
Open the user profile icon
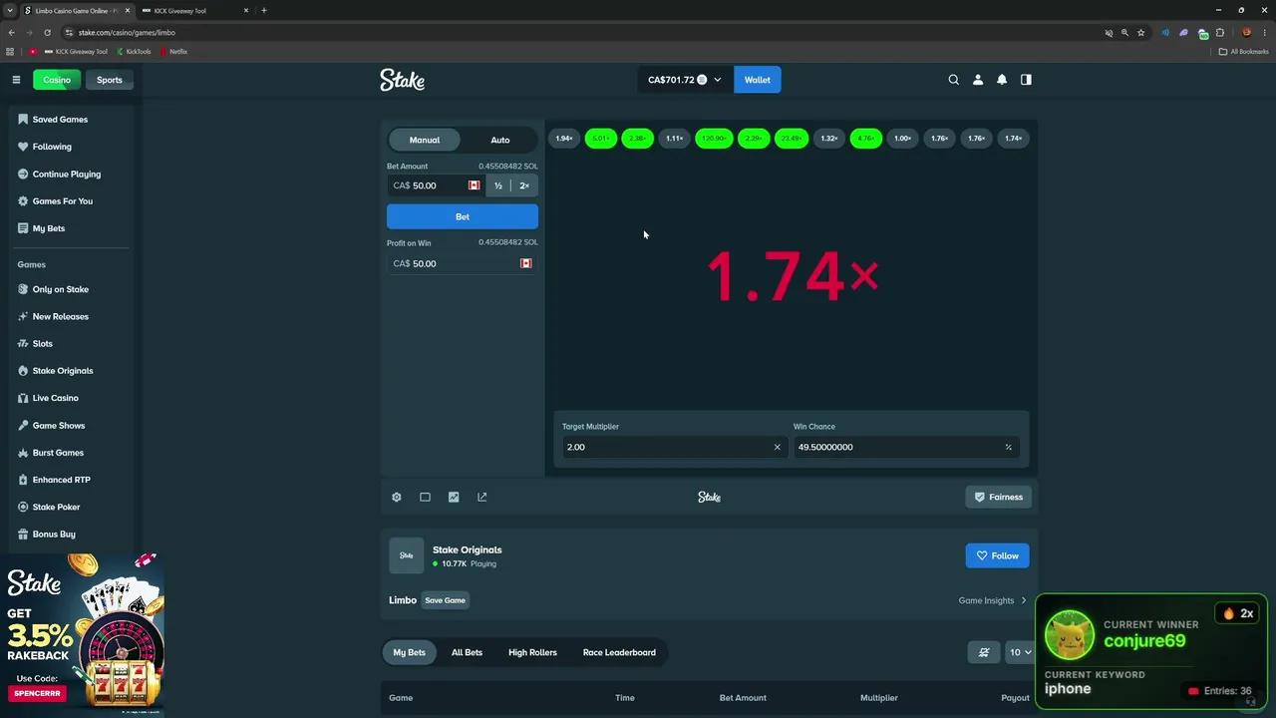pos(978,80)
